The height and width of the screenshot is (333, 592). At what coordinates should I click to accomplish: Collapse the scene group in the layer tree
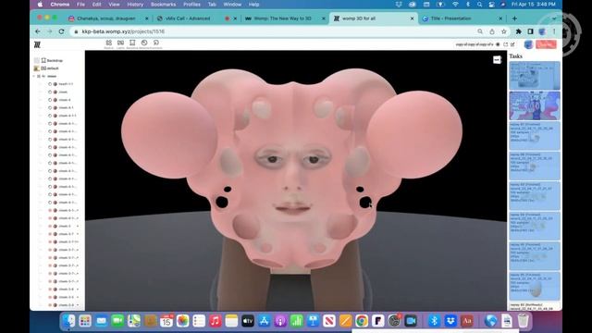click(34, 76)
